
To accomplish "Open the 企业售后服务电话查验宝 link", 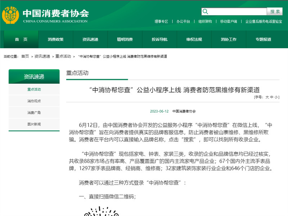I will click(x=264, y=22).
